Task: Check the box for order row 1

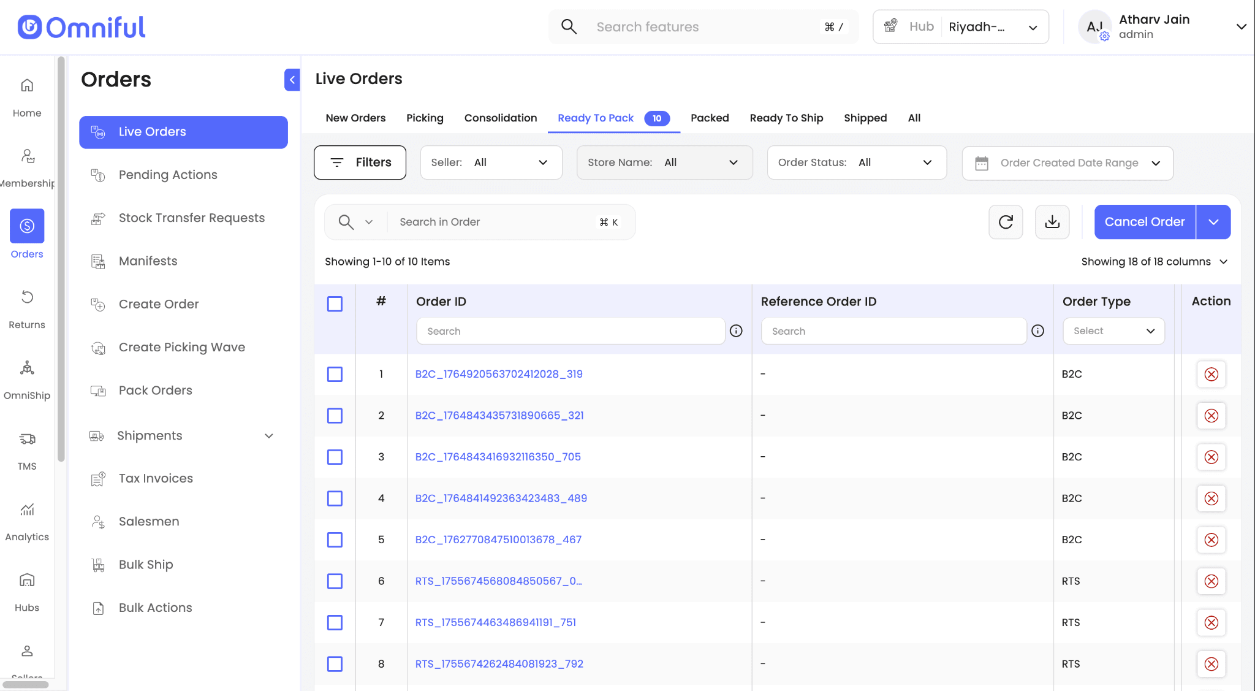Action: pos(335,375)
